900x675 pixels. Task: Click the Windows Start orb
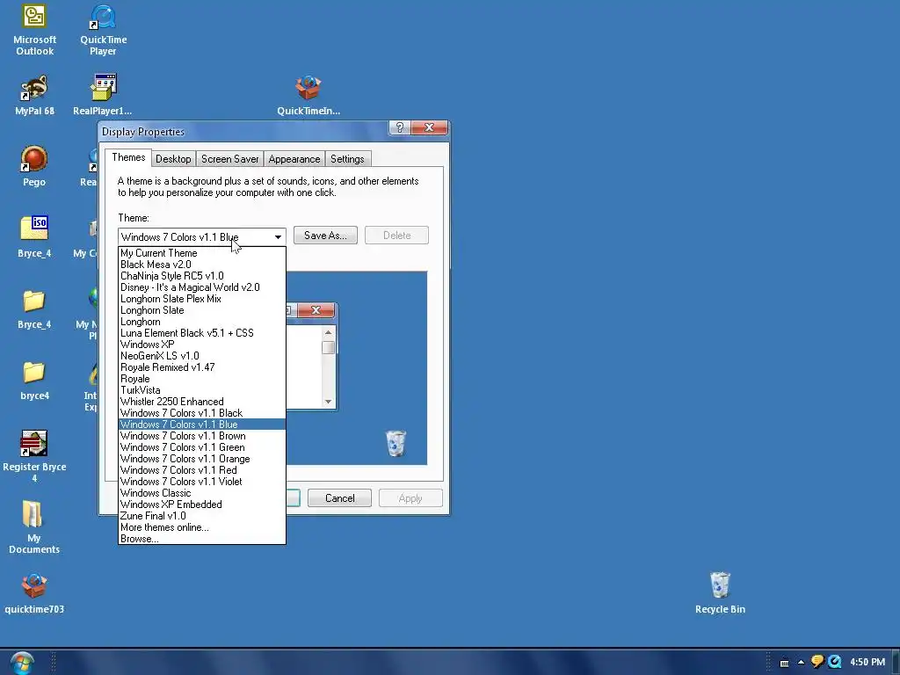[22, 663]
